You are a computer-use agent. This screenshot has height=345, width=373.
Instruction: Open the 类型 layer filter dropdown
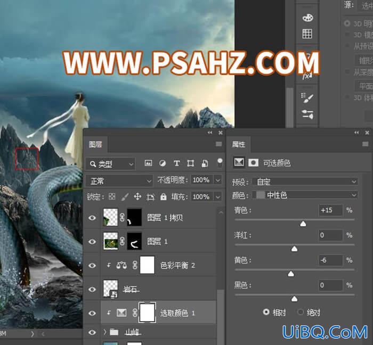point(110,163)
